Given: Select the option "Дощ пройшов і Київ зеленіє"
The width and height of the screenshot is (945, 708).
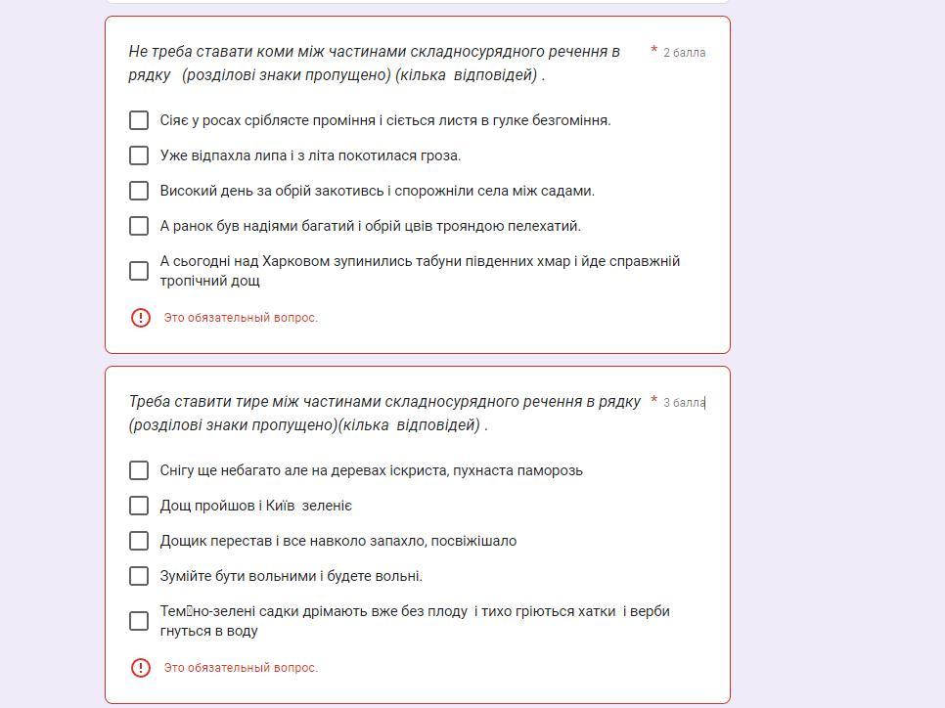Looking at the screenshot, I should (139, 506).
